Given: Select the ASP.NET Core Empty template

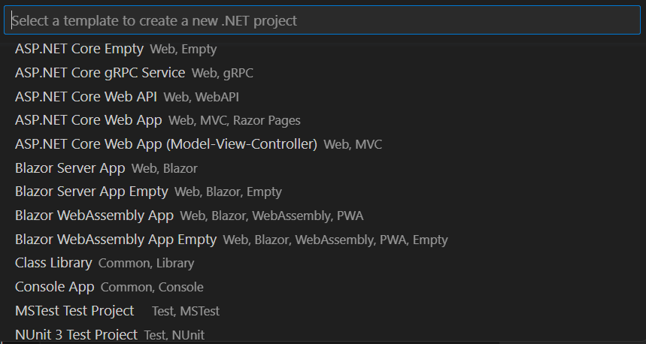Looking at the screenshot, I should coord(79,49).
